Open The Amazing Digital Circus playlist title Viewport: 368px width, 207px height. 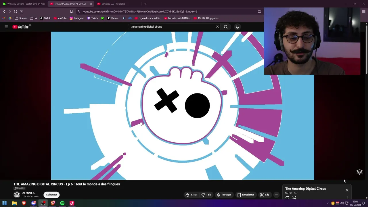pyautogui.click(x=305, y=189)
